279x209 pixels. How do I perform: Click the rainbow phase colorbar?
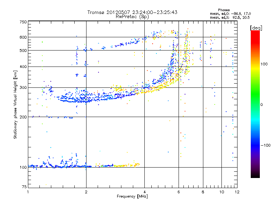pos(255,104)
